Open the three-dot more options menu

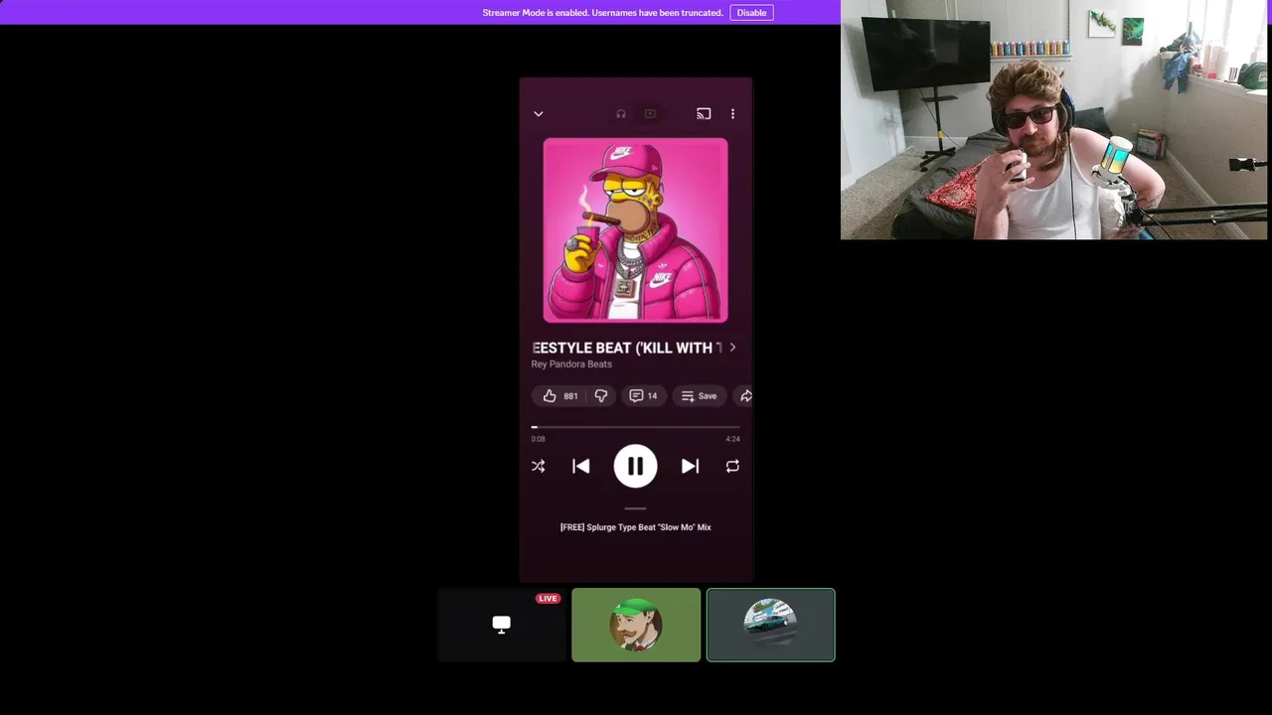coord(732,114)
